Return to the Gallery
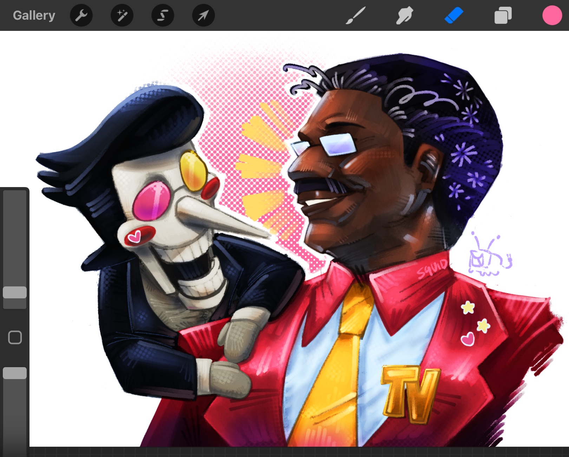Image resolution: width=569 pixels, height=457 pixels. pyautogui.click(x=34, y=15)
